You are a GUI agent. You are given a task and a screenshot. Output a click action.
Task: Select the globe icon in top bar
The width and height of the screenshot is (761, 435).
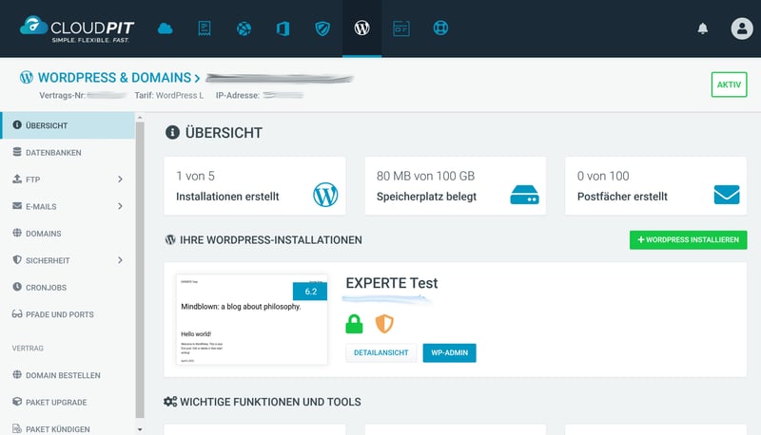[x=244, y=28]
